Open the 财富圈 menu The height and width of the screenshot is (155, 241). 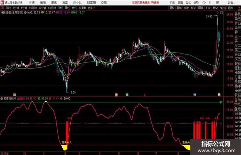pos(92,3)
